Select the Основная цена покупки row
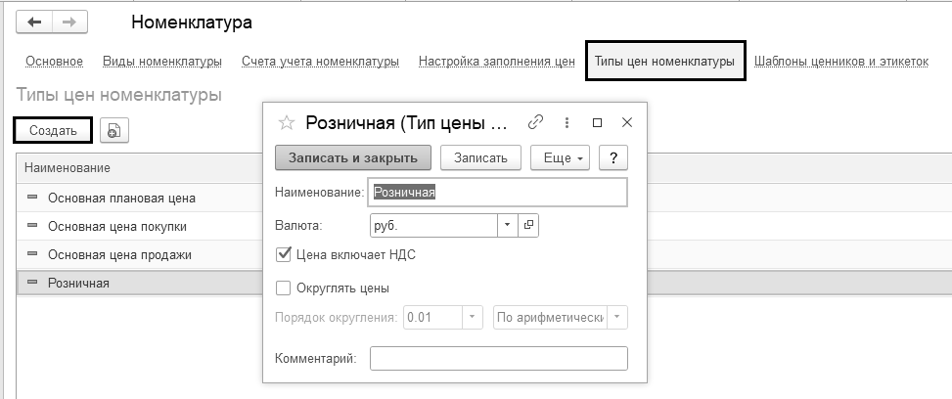952x399 pixels. pyautogui.click(x=117, y=226)
